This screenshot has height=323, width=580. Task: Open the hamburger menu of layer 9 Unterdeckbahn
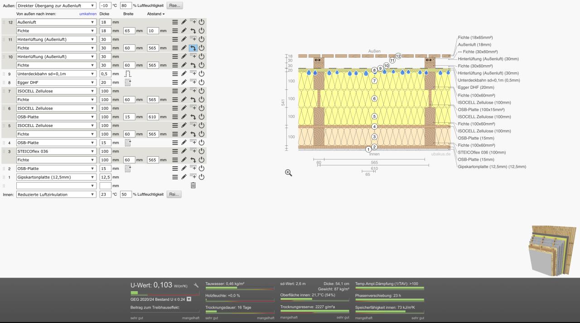pyautogui.click(x=175, y=74)
